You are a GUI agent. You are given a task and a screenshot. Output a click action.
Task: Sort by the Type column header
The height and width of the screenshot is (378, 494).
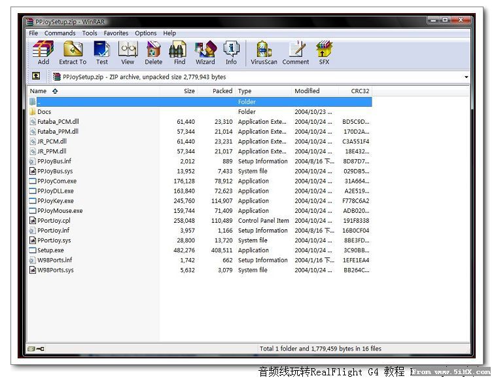tap(263, 91)
